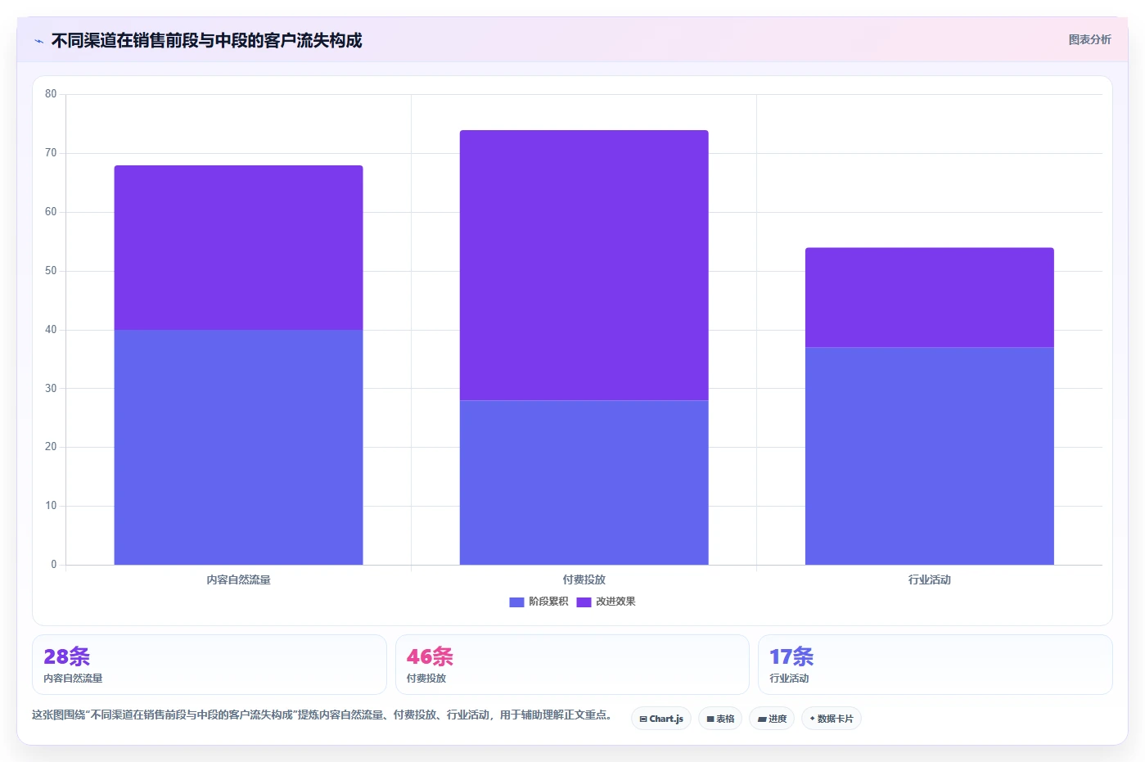The image size is (1145, 762).
Task: Toggle the 阶段累积 legend item
Action: pyautogui.click(x=539, y=602)
